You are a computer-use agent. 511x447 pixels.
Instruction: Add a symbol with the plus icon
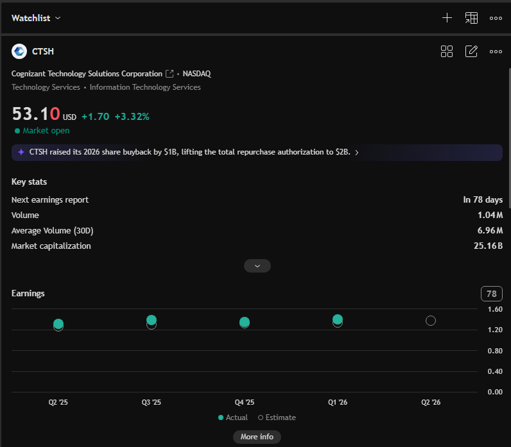(447, 18)
